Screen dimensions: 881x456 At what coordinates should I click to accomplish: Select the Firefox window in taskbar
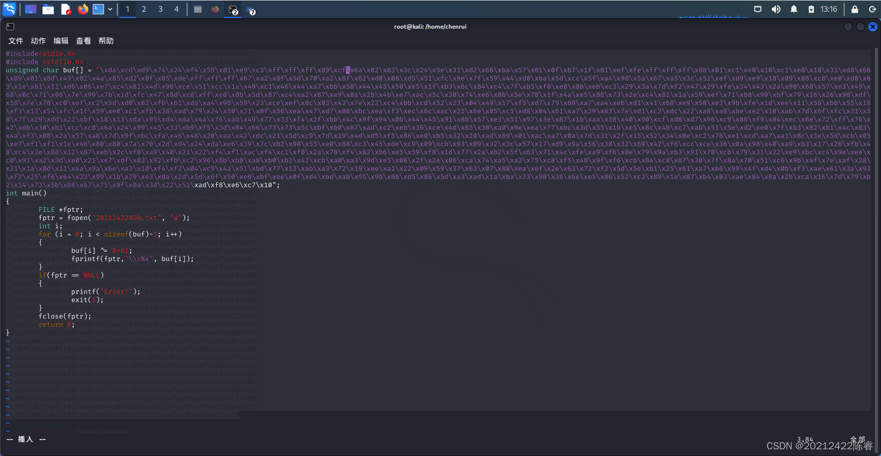click(x=215, y=9)
